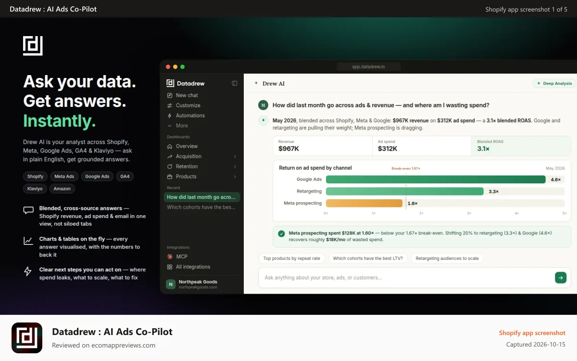The width and height of the screenshot is (577, 361).
Task: Click the Drew AI sparkle icon in header
Action: pos(256,83)
